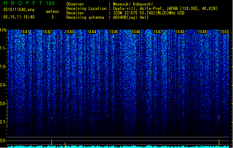Viewport: 233px width, 148px height.
Task: Select the Ogata-vill. Akita-Pref. JAPAN location text
Action: tap(165, 9)
